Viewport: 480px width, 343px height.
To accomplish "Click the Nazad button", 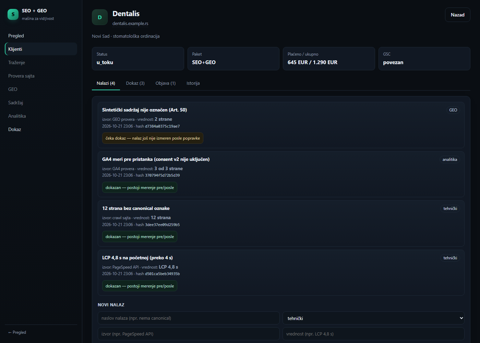I will click(457, 15).
